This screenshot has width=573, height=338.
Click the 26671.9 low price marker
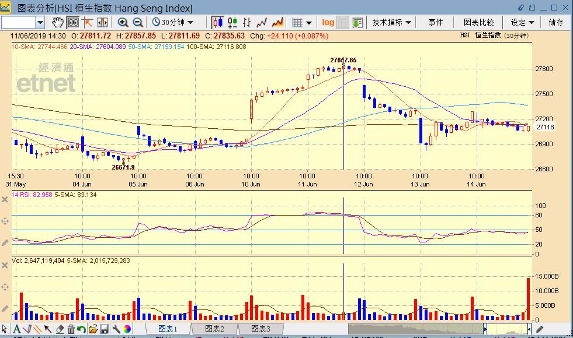coord(123,167)
